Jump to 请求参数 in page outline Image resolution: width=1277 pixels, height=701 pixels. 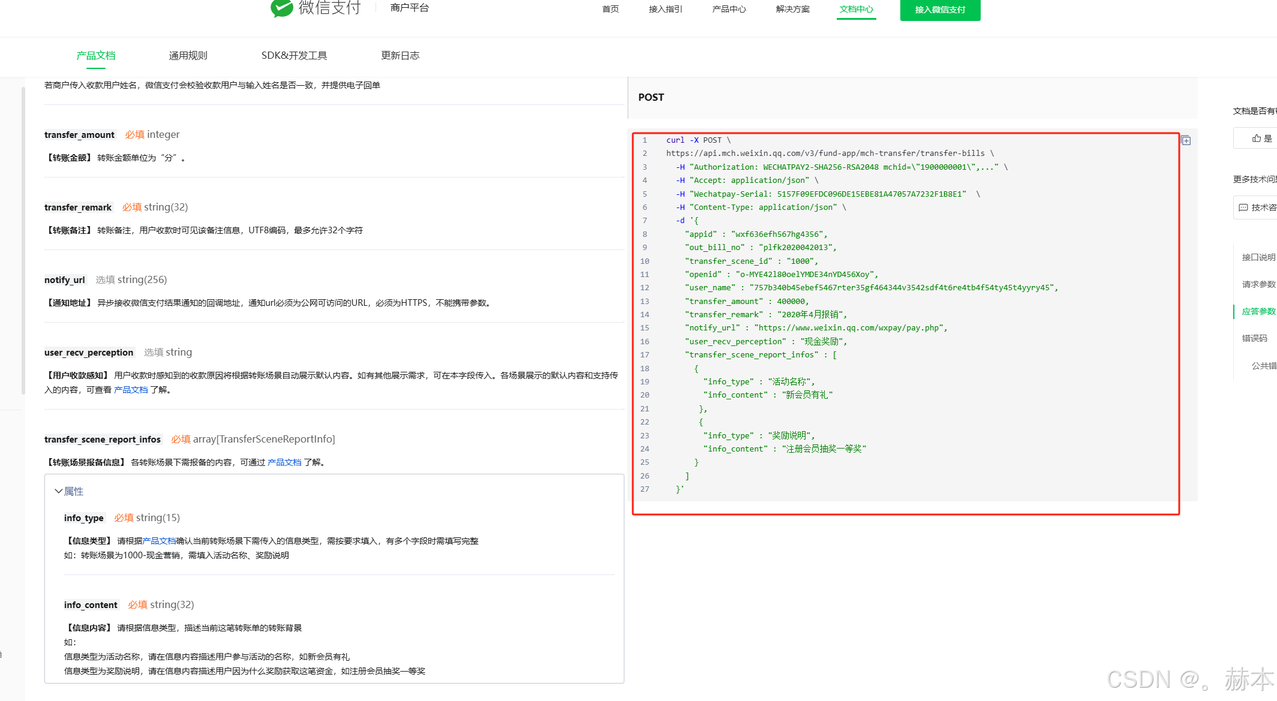tap(1258, 284)
